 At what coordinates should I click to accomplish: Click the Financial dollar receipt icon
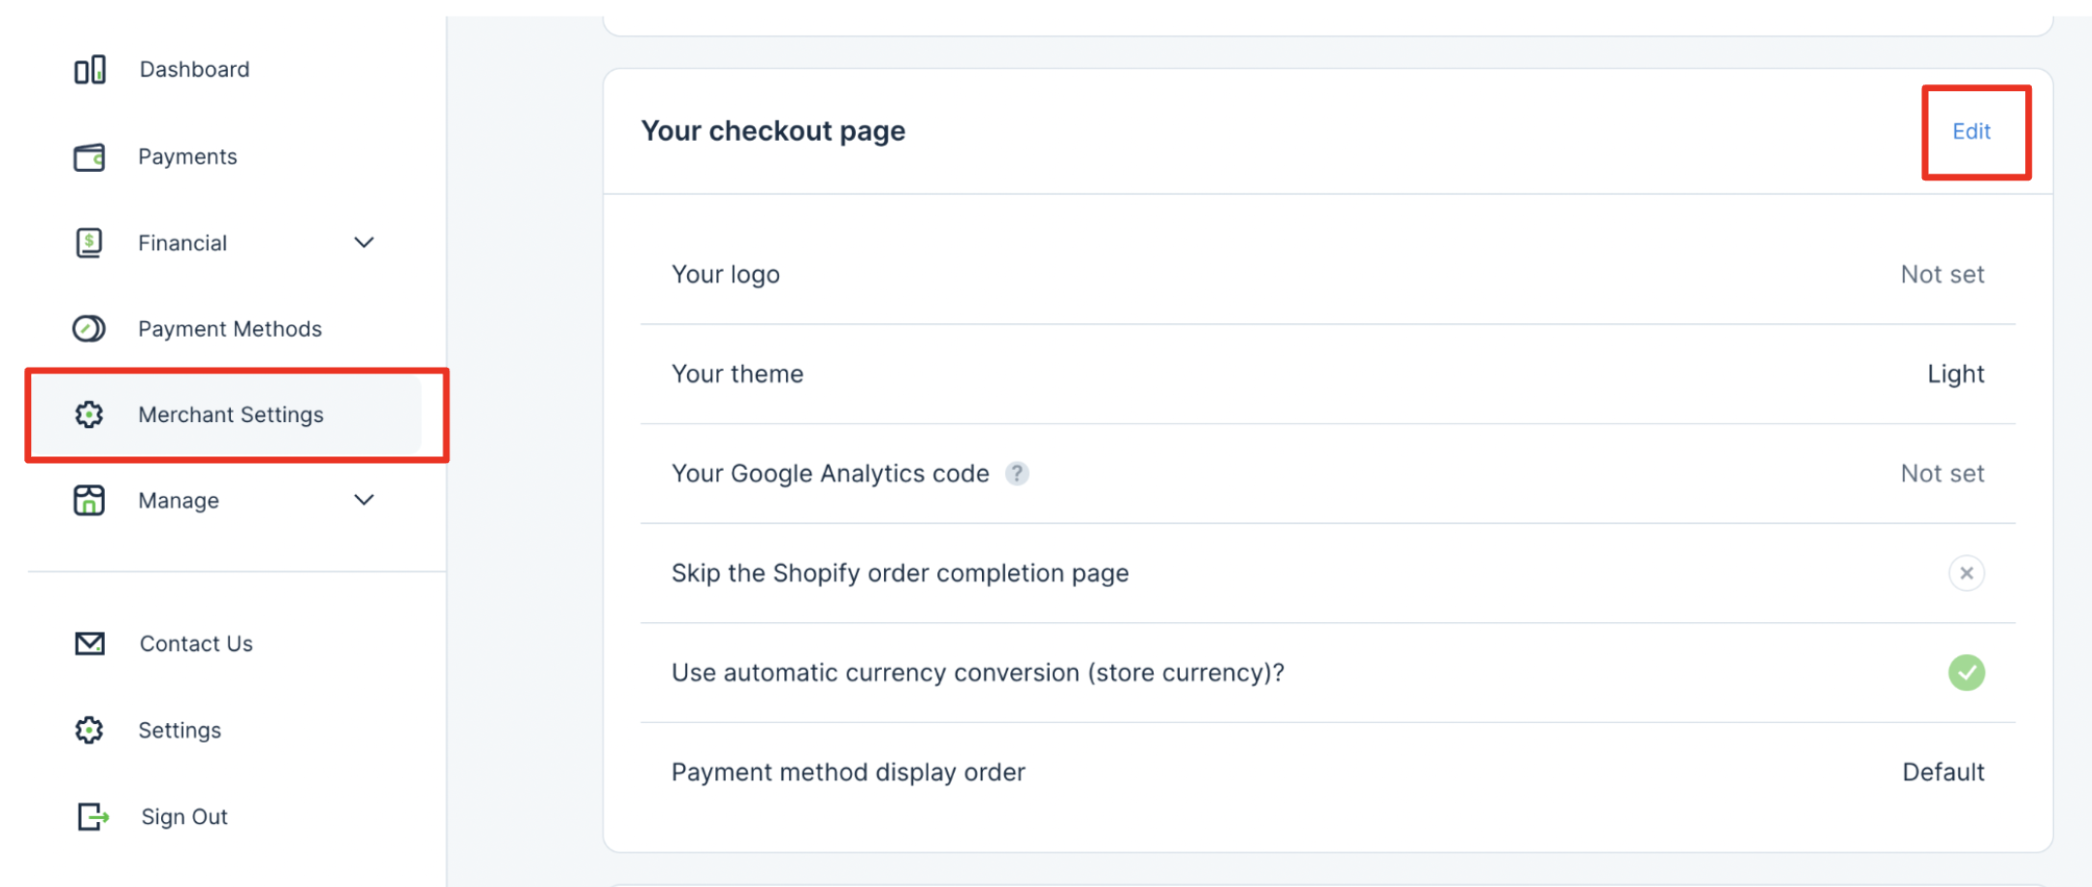tap(89, 243)
